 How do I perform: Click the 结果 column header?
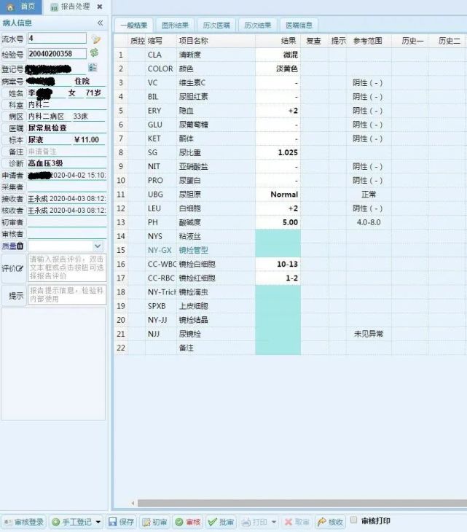pos(278,41)
